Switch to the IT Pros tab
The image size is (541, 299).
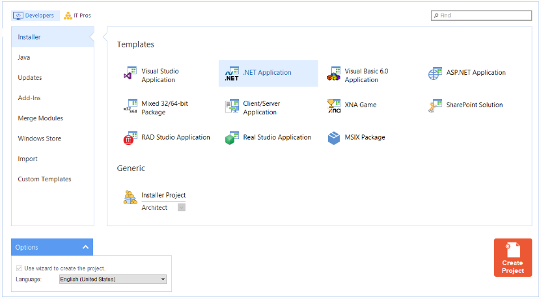pos(77,16)
